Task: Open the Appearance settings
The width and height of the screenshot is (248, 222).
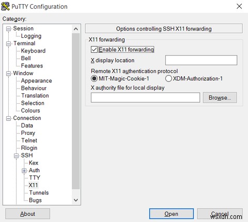Action: [x=36, y=81]
